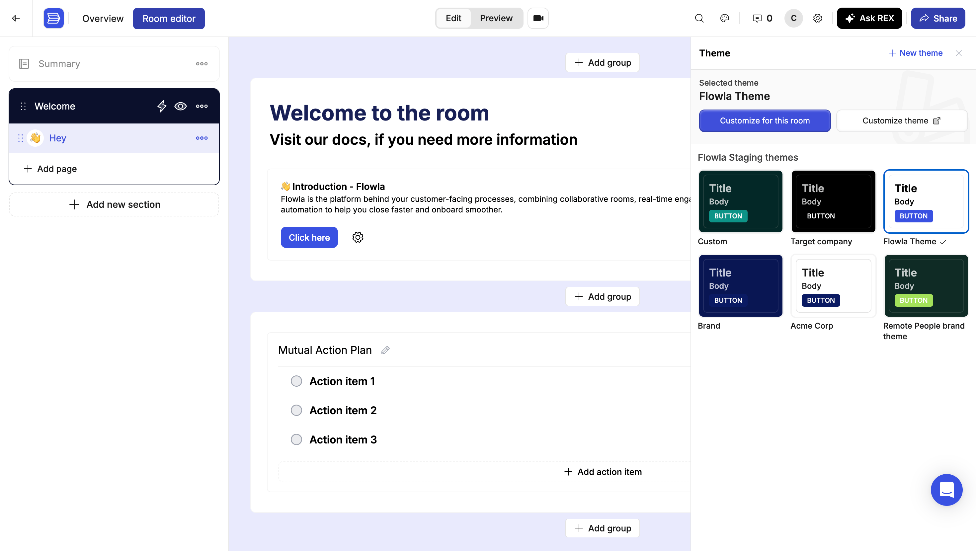976x551 pixels.
Task: Mark Action item 2 complete
Action: (x=296, y=410)
